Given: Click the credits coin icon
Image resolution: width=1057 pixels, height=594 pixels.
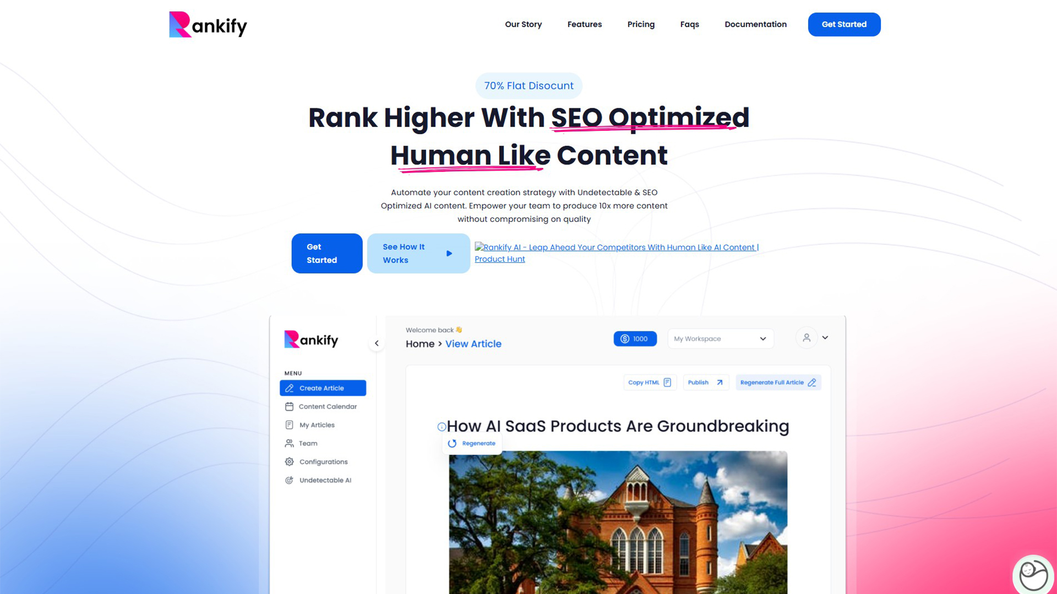Looking at the screenshot, I should [624, 339].
